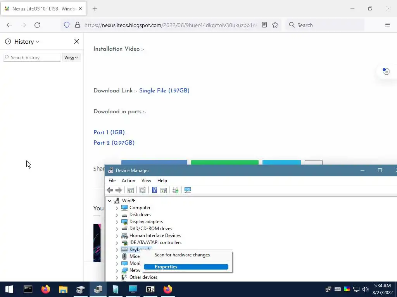Click Device Manager toolbar Back arrow

pyautogui.click(x=110, y=190)
